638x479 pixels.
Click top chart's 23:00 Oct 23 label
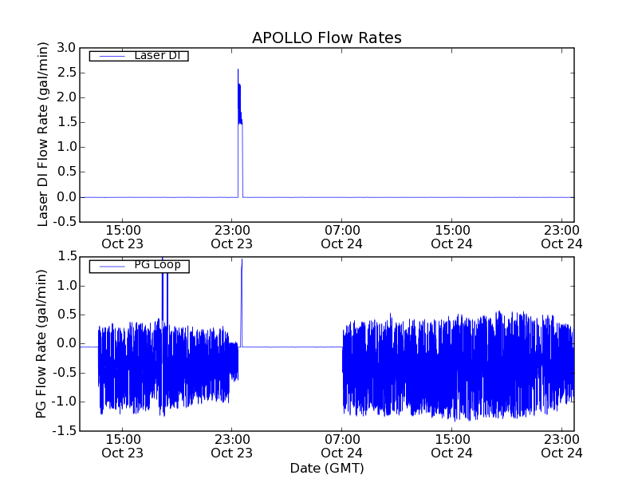pos(232,237)
